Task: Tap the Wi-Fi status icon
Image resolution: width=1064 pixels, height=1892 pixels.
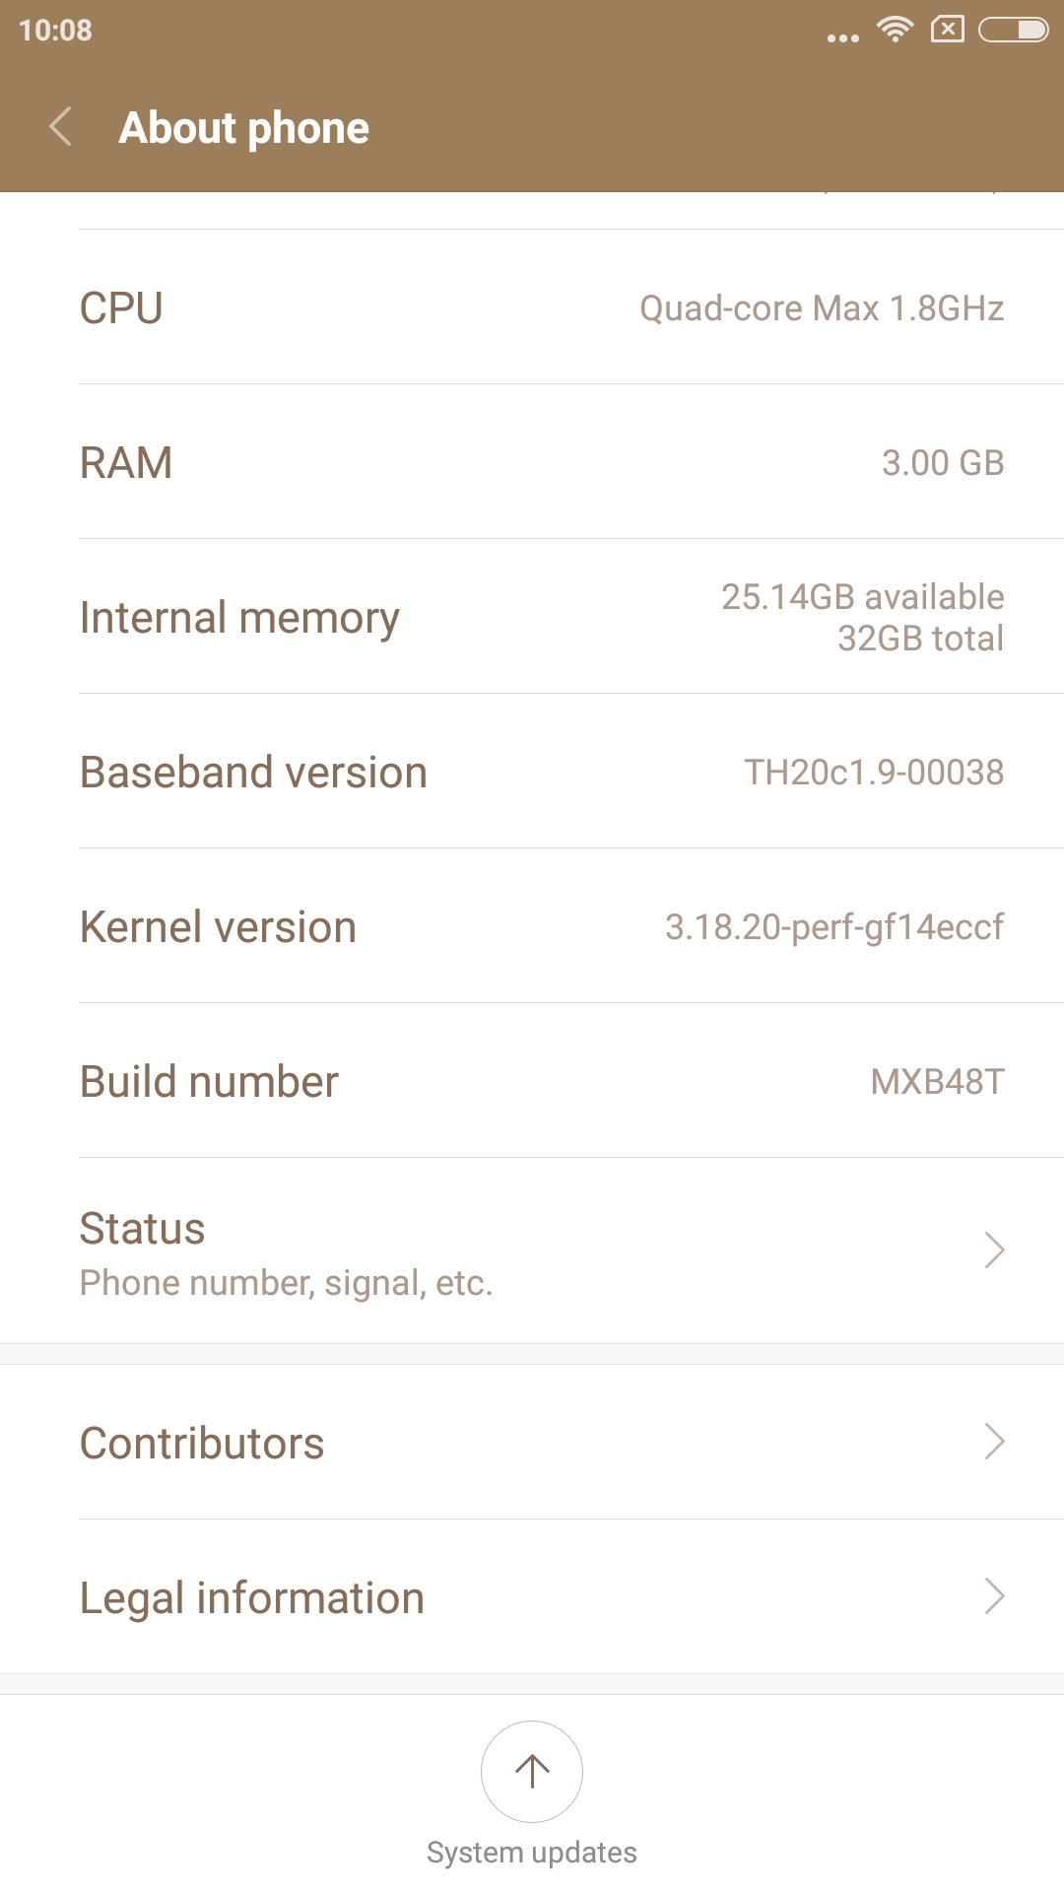Action: [895, 30]
